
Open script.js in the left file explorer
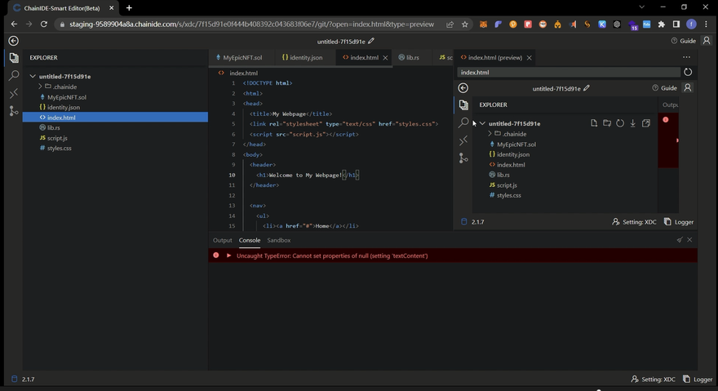tap(57, 138)
